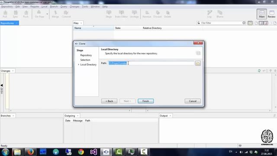Click the Stage toolbar icon
Screen dimensions: 277x156
tap(109, 14)
